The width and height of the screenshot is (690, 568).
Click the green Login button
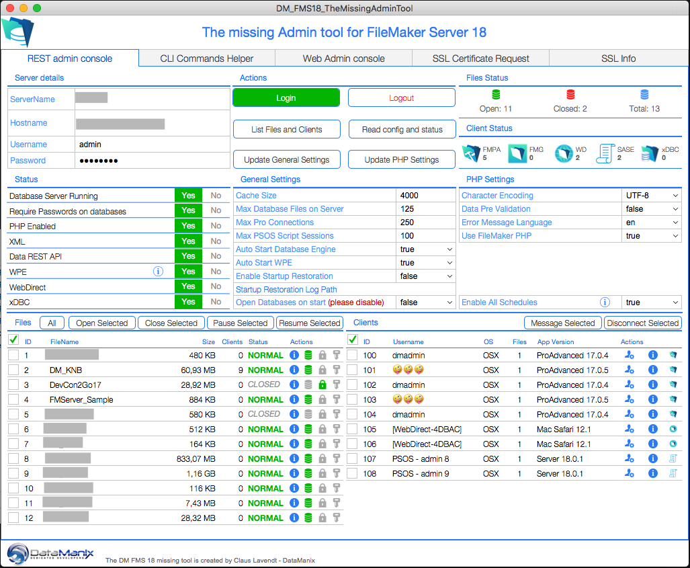pos(286,97)
